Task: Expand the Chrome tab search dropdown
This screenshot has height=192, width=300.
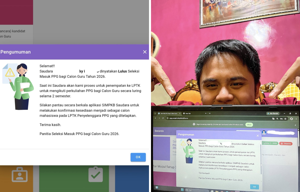Action: (155, 113)
